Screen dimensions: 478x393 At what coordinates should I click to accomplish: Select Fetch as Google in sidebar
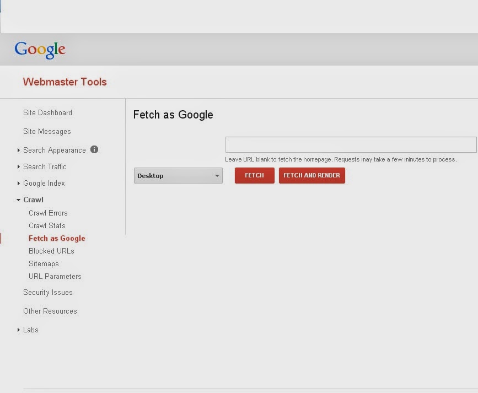(x=57, y=238)
